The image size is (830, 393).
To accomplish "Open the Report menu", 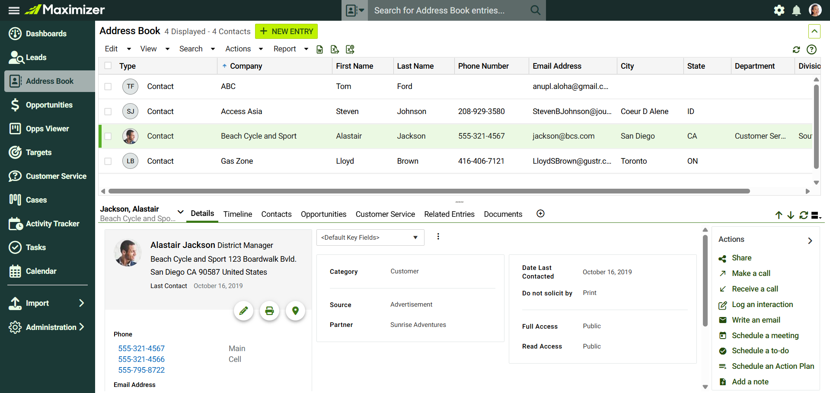I will pyautogui.click(x=291, y=49).
